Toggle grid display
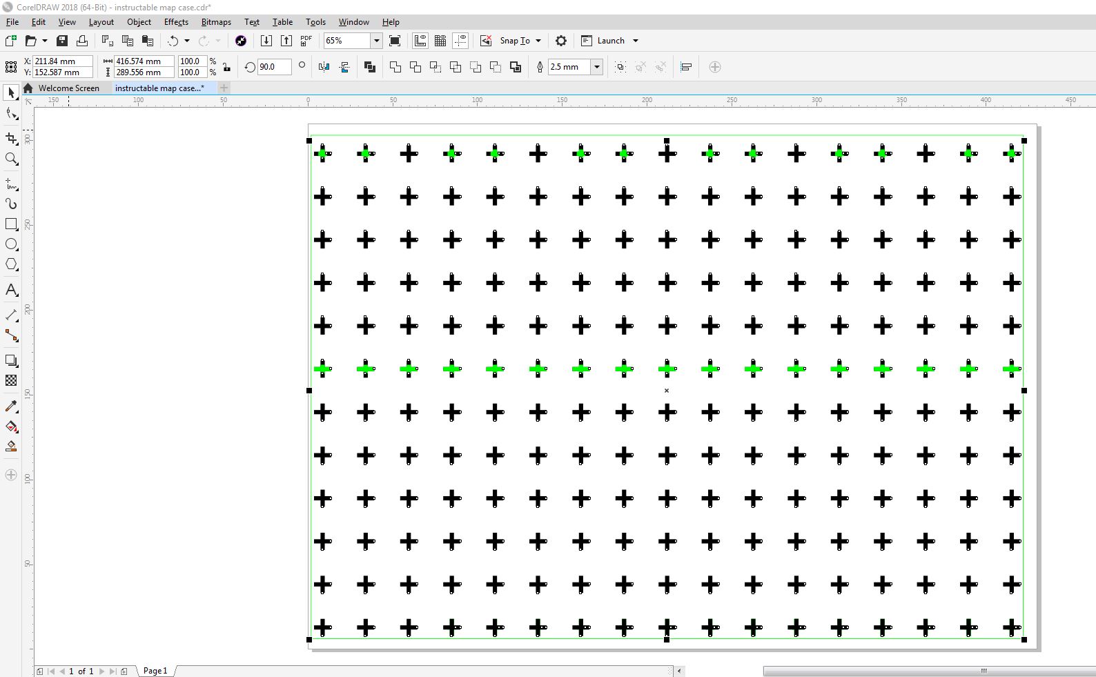1096x677 pixels. click(x=440, y=41)
